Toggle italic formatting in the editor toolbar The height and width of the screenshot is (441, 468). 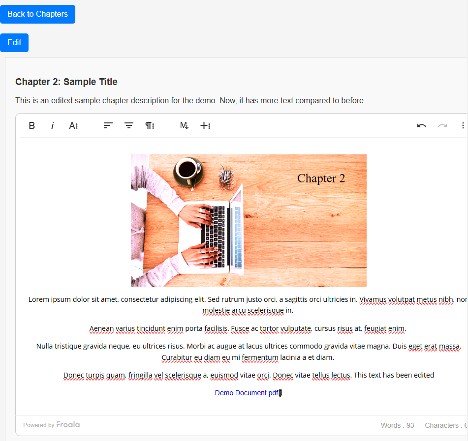coord(53,126)
